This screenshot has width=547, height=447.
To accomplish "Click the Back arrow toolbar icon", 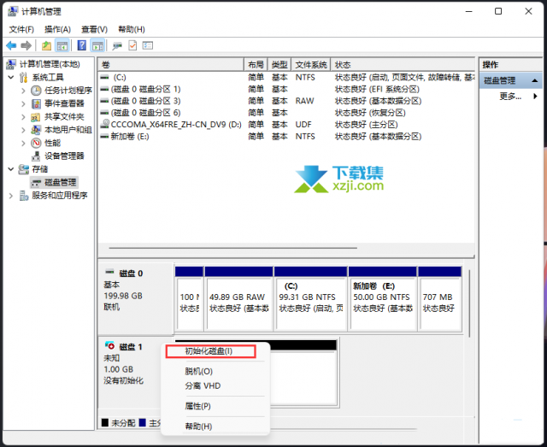I will pyautogui.click(x=11, y=45).
